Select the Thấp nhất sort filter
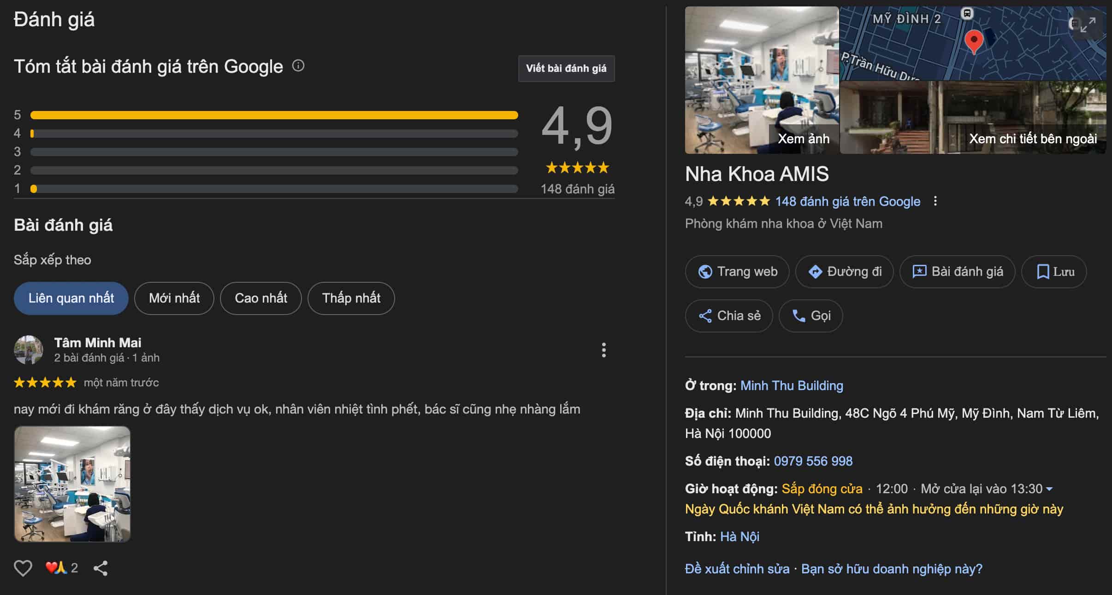 tap(351, 298)
